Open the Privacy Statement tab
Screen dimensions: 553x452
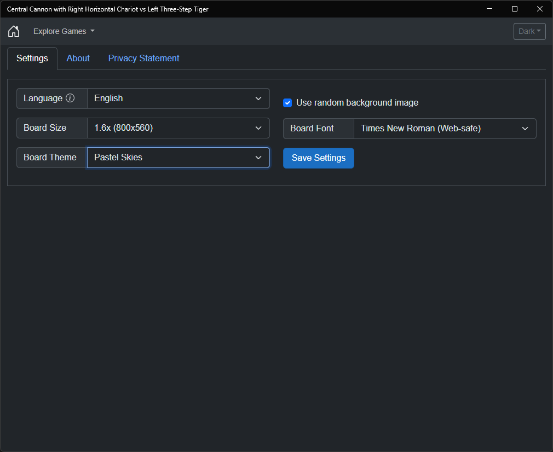143,59
